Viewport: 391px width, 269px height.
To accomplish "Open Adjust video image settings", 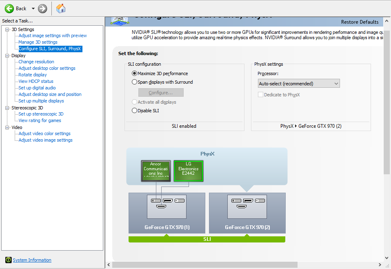I will coord(45,140).
